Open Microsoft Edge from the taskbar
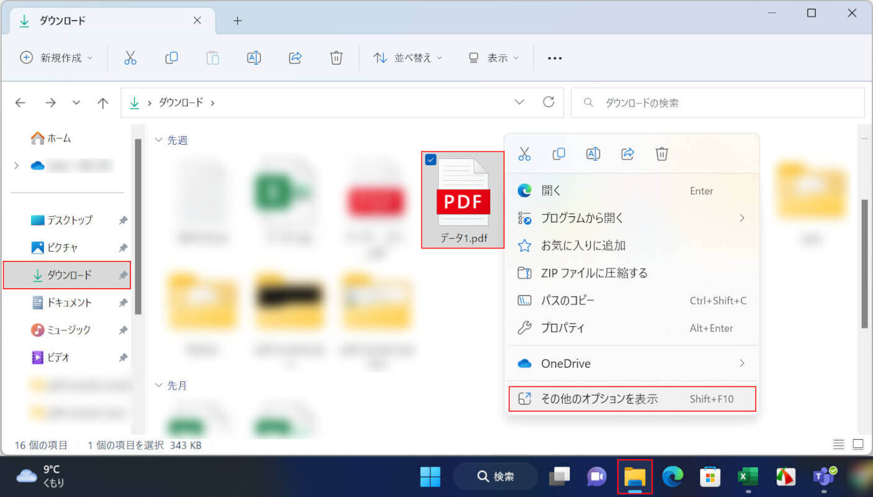Screen dimensions: 873x497 (672, 476)
